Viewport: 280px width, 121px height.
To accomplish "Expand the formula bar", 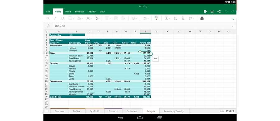I will tap(232, 26).
